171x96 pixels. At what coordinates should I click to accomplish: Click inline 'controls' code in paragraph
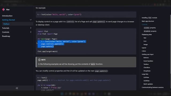(x=70, y=22)
